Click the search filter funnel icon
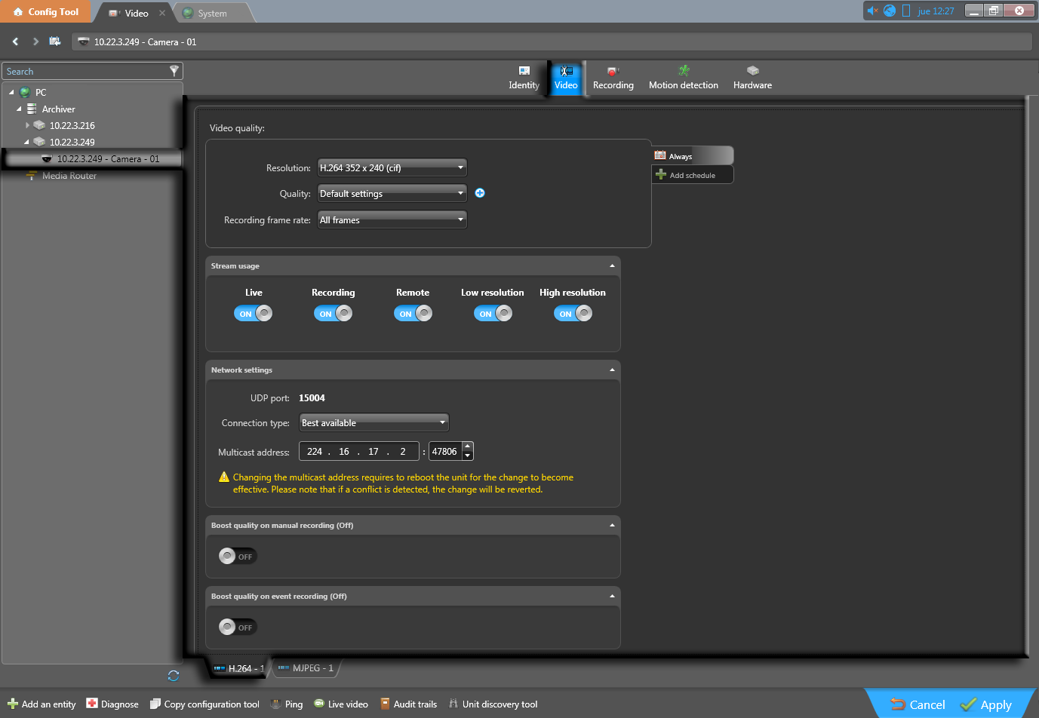The height and width of the screenshot is (718, 1039). tap(174, 71)
